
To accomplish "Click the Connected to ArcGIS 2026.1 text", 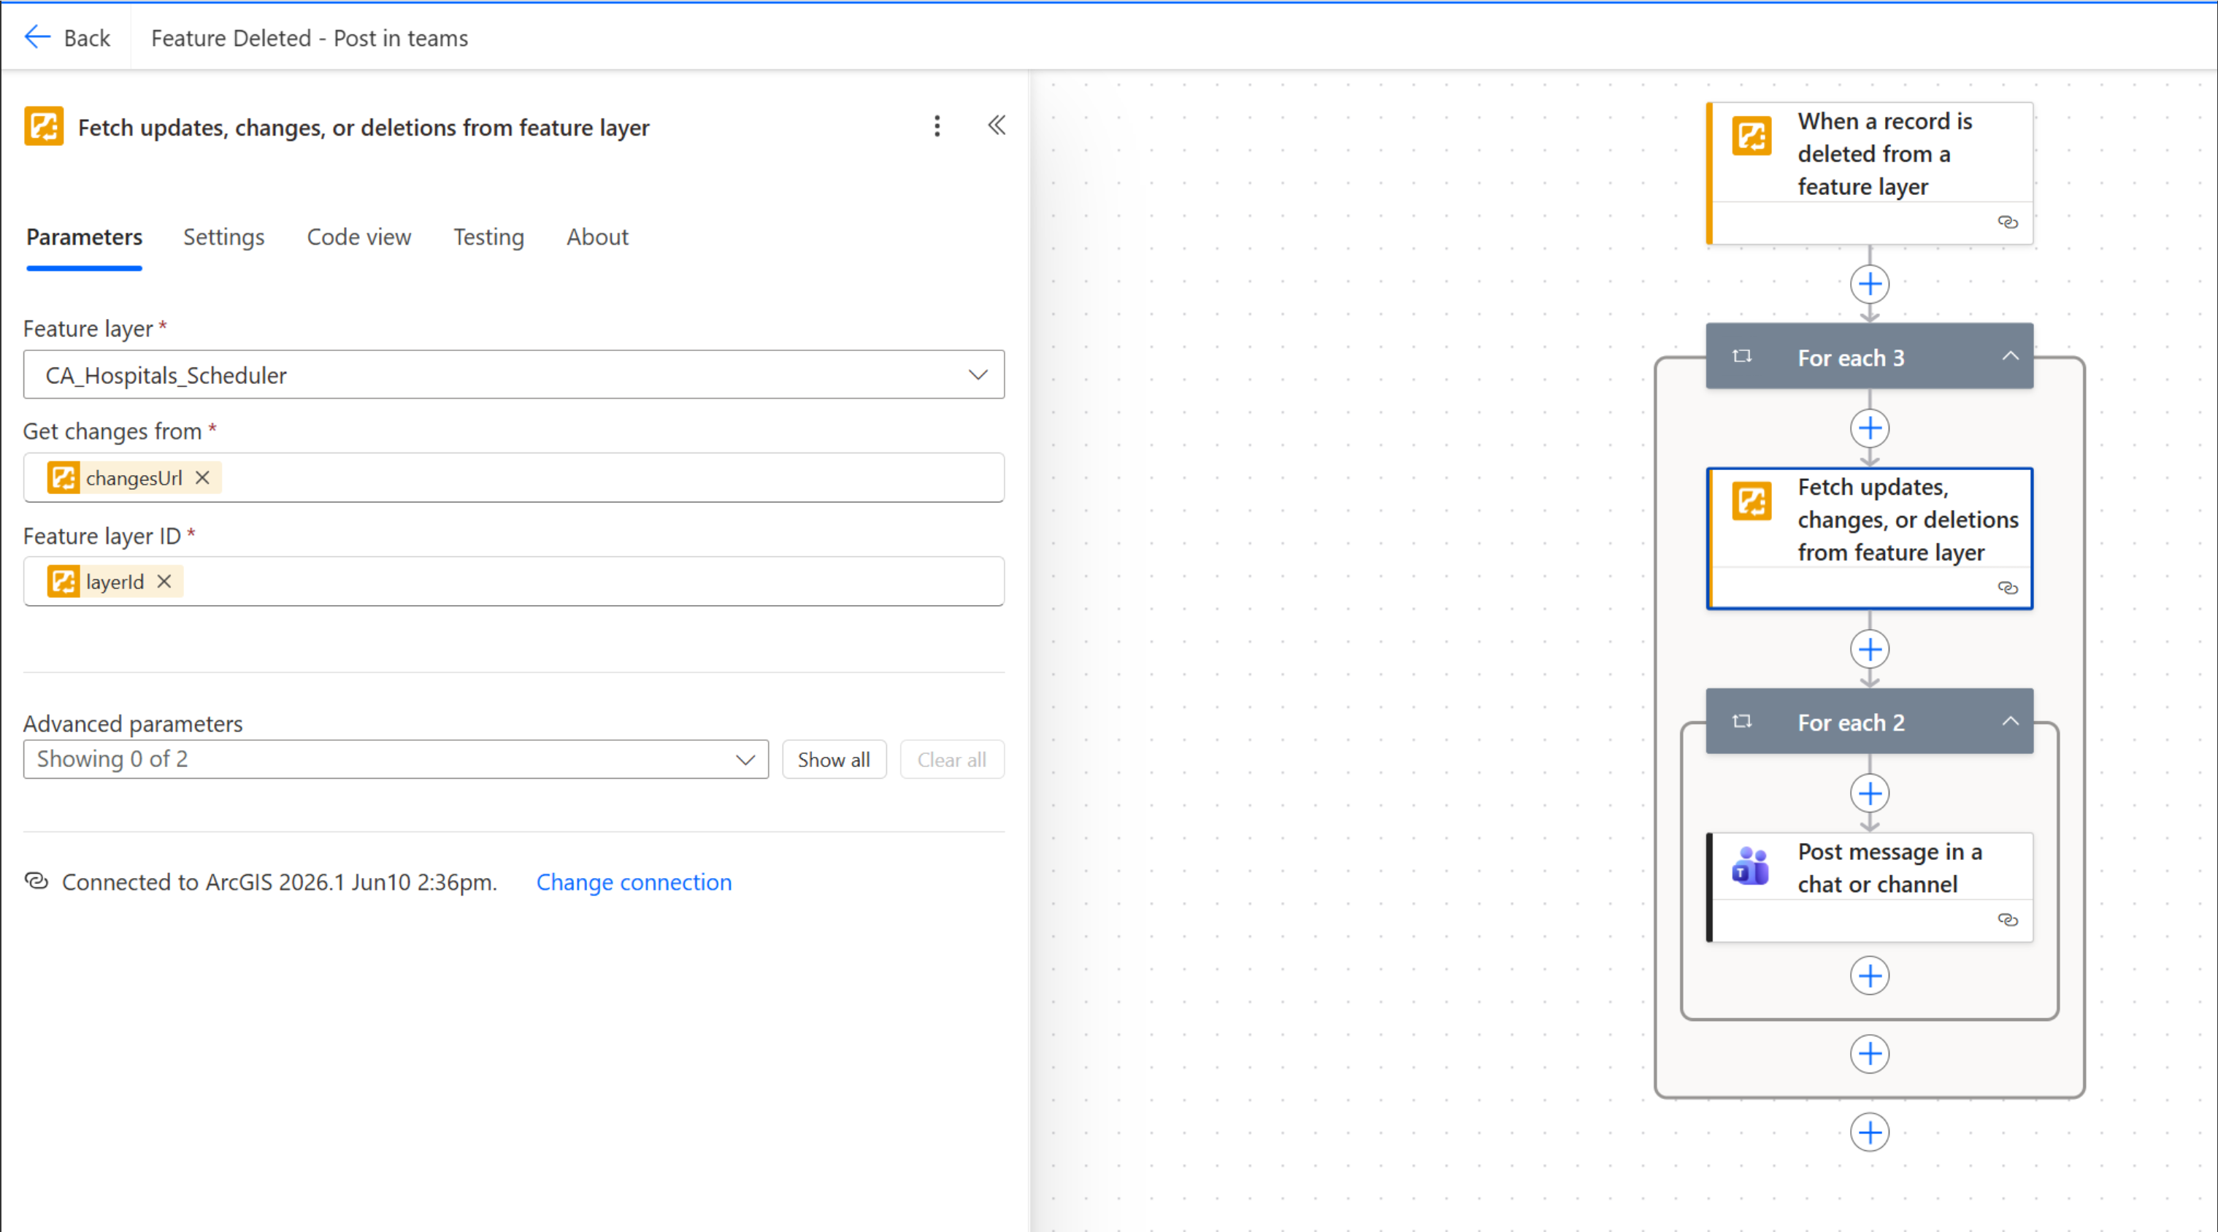I will pos(279,882).
